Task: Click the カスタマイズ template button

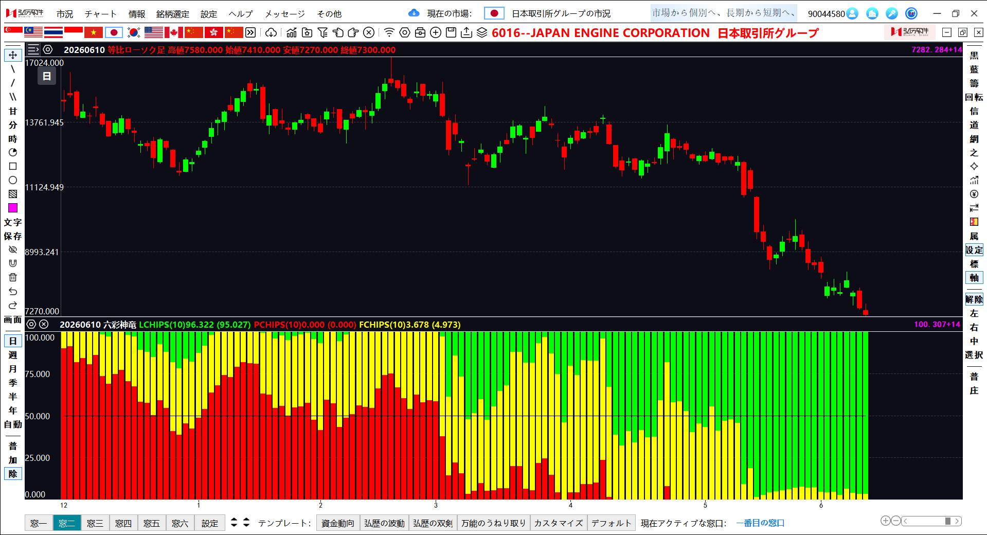Action: (559, 523)
